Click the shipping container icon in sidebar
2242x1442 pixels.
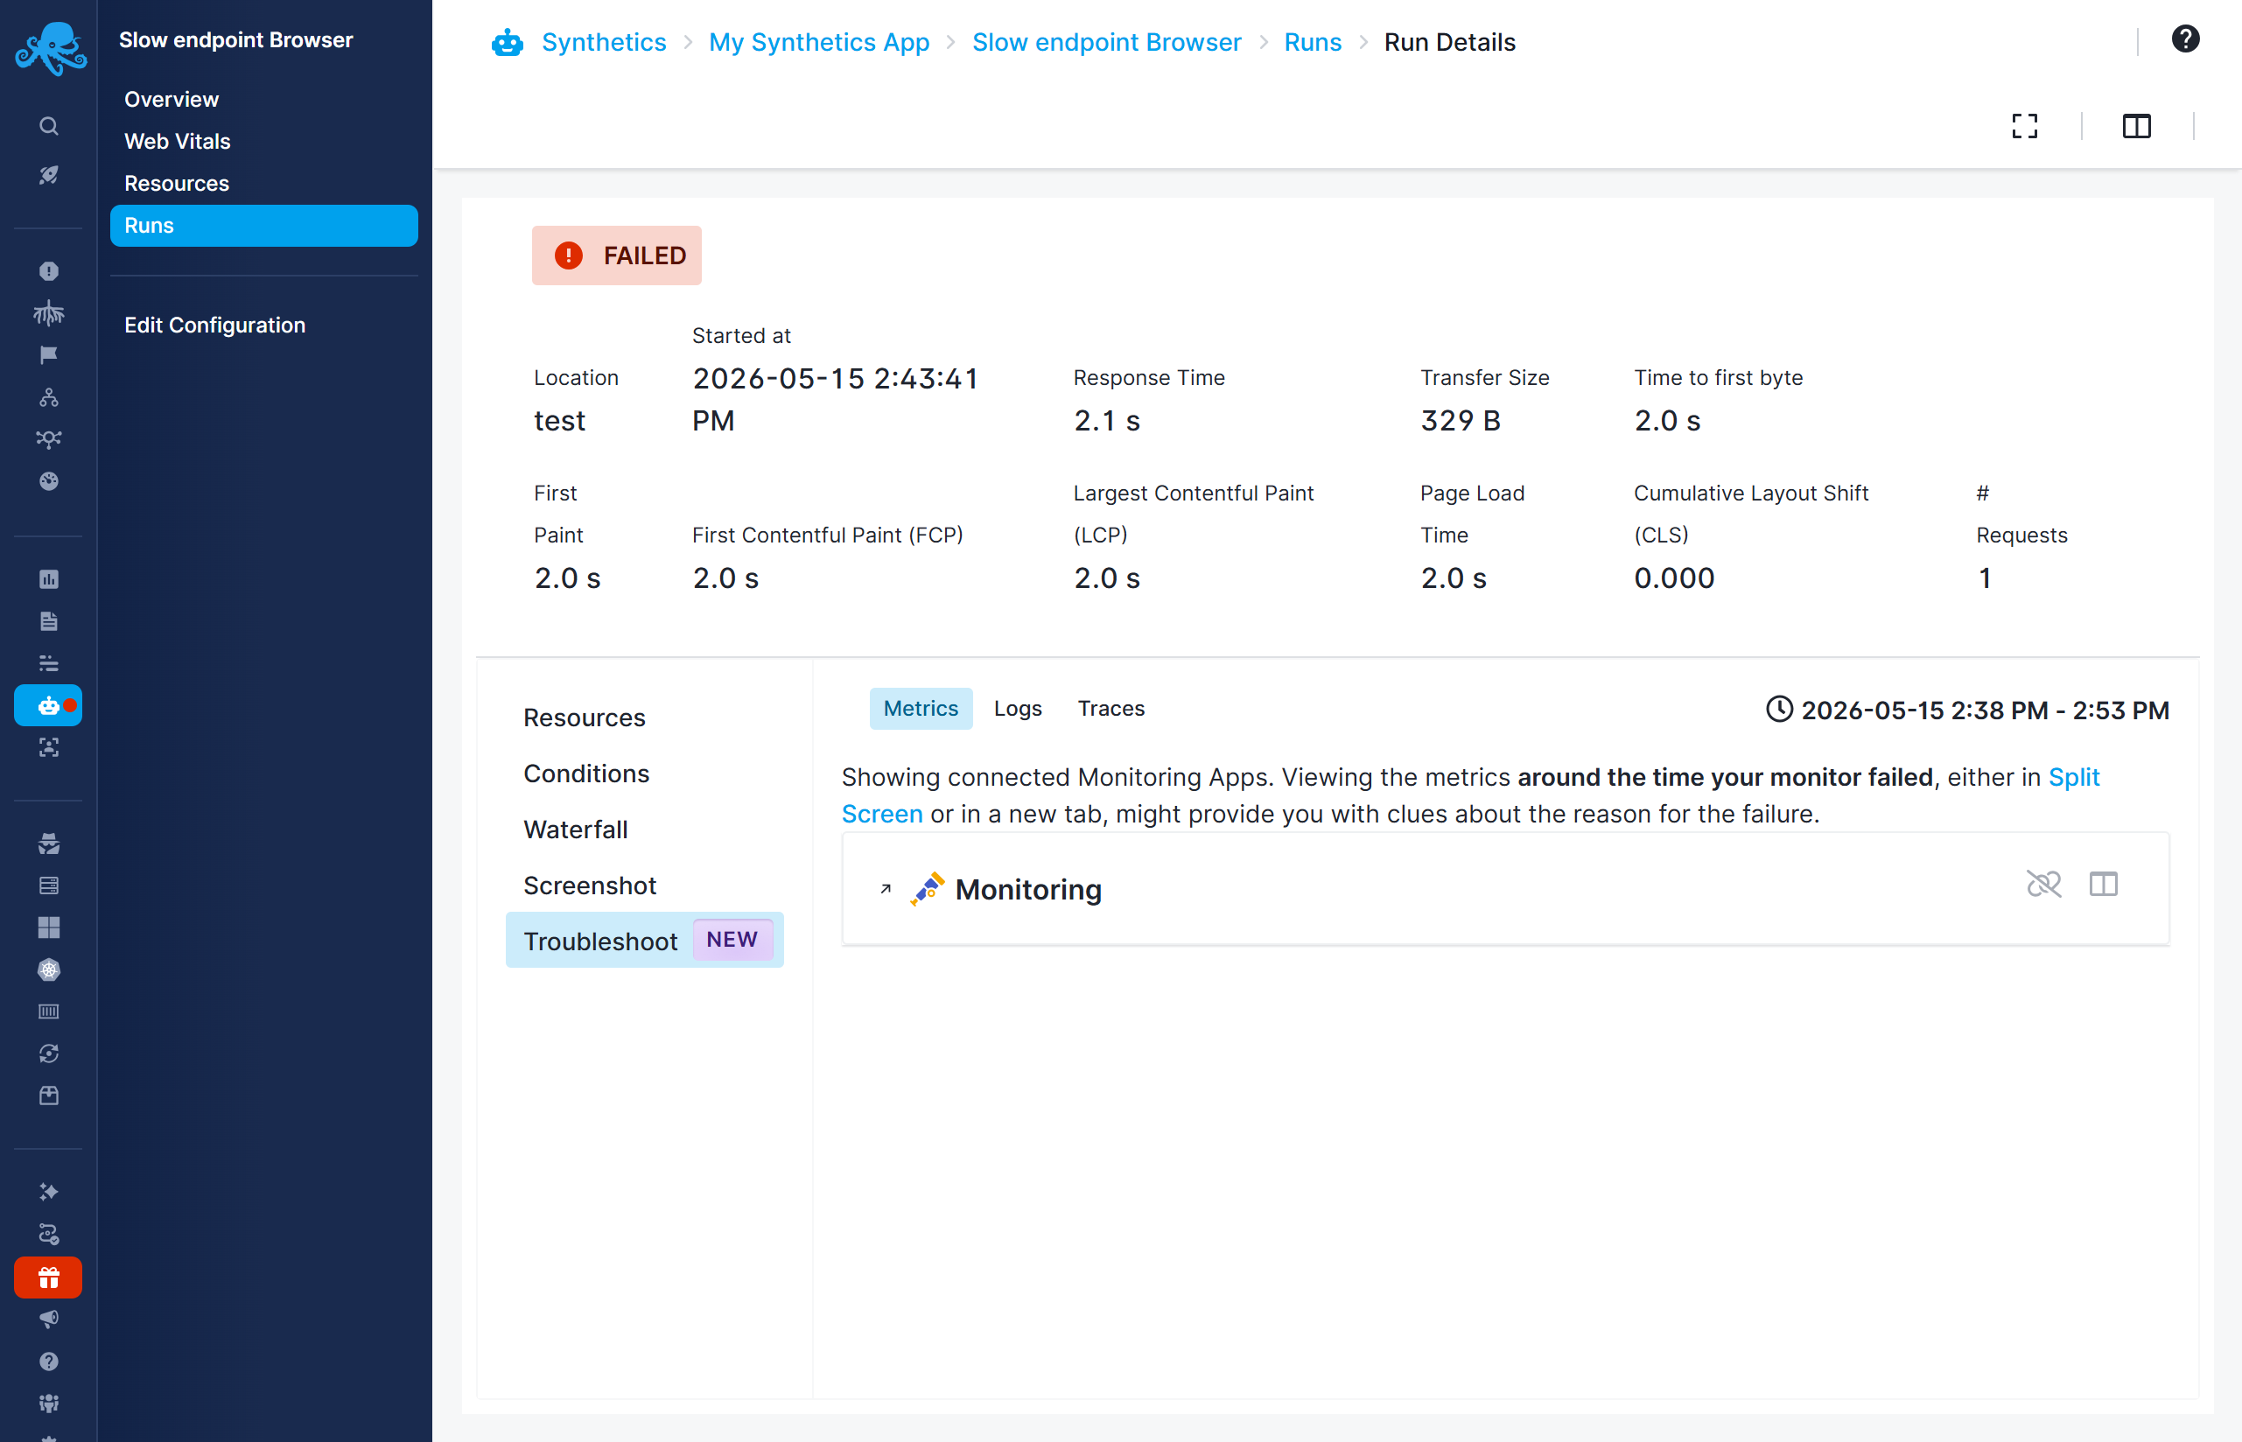coord(49,1012)
